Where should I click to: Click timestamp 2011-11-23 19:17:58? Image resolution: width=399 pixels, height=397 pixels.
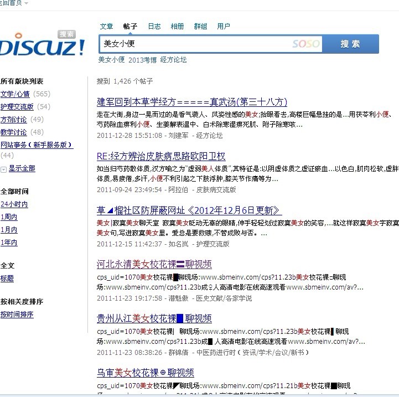pos(129,298)
